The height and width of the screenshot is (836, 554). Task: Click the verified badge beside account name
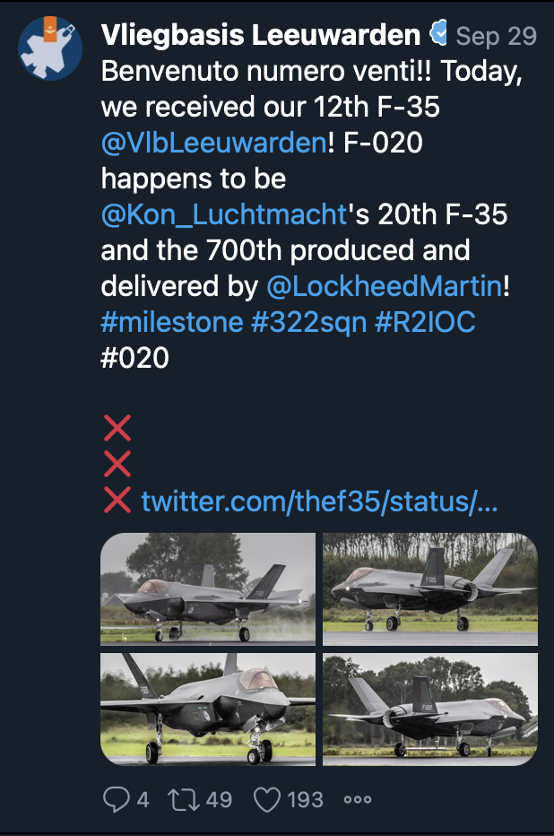tap(438, 33)
